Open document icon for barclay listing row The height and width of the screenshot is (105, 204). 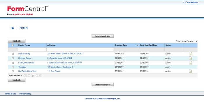coord(191,54)
